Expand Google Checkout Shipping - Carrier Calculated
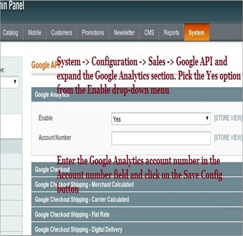 coord(137,200)
